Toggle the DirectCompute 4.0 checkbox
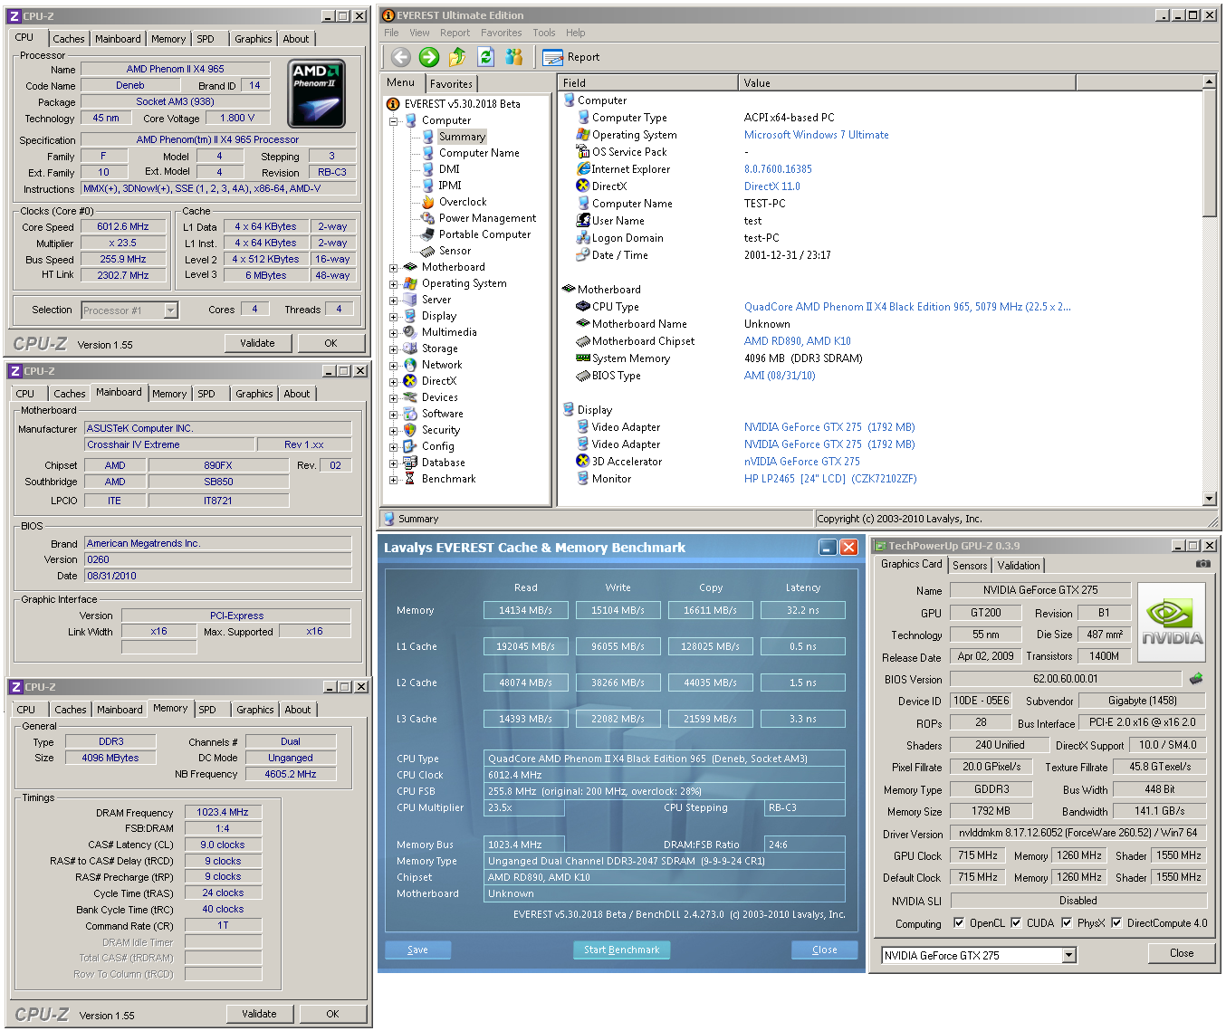 tap(1116, 923)
